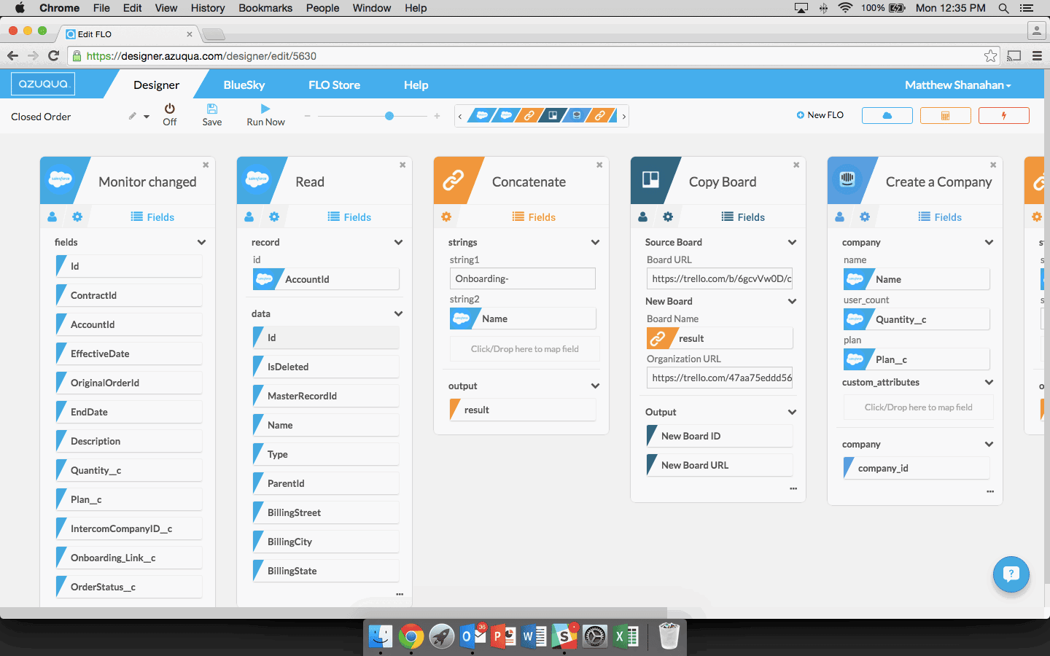Reload the page in Chrome
1050x656 pixels.
click(53, 55)
